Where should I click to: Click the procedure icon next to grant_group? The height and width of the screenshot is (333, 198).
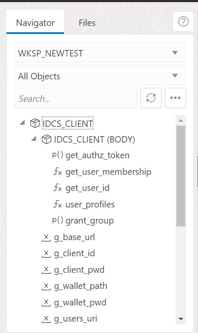coord(58,221)
